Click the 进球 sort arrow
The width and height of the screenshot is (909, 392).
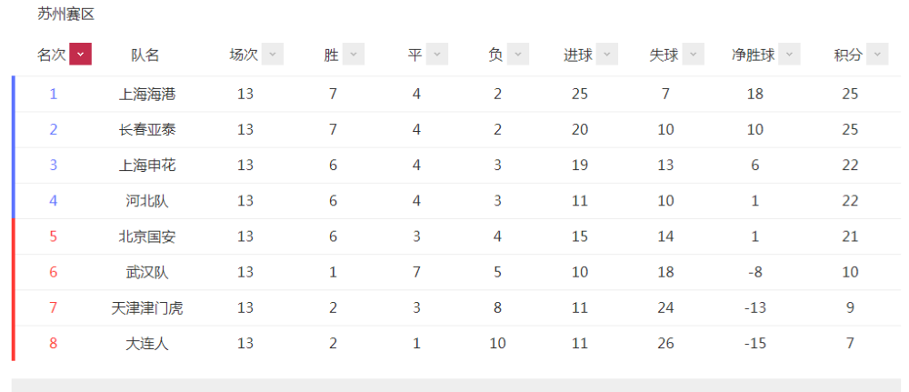(607, 55)
